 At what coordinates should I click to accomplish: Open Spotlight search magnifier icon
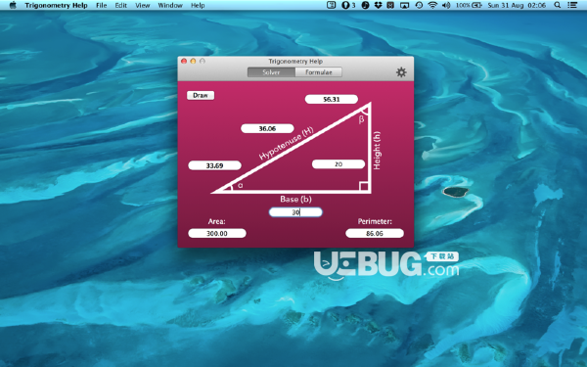[x=558, y=5]
